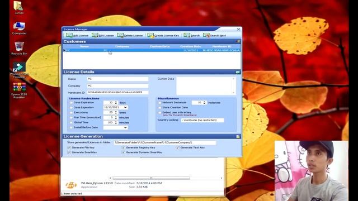Click the Edit License toolbar button

(103, 35)
